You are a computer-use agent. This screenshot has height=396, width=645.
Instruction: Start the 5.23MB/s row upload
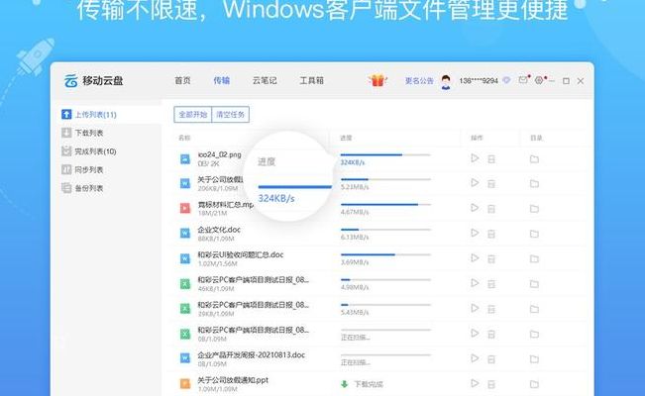point(475,183)
